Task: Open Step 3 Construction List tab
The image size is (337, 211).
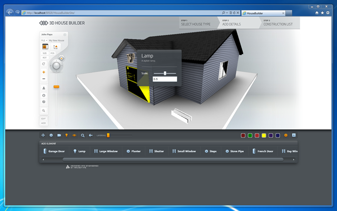Action: point(279,23)
